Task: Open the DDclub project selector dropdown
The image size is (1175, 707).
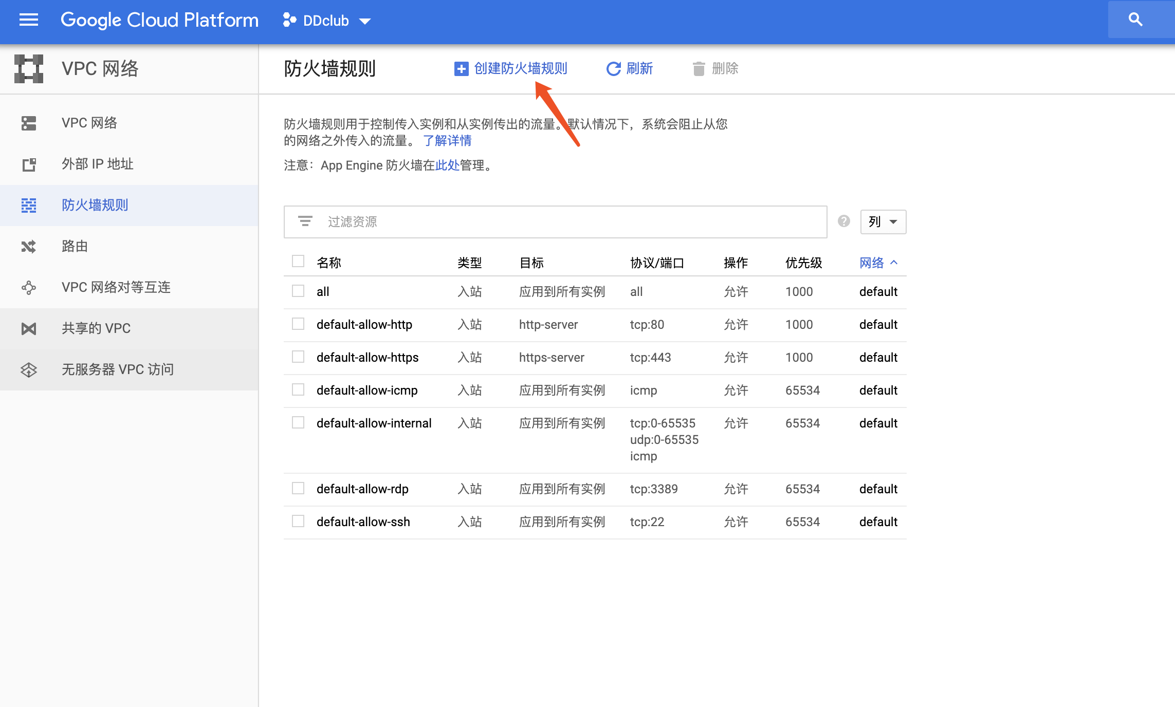Action: [x=326, y=21]
